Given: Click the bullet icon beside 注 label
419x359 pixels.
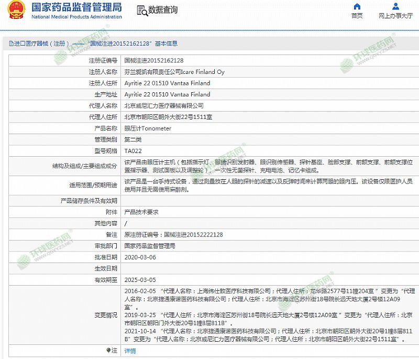Looking at the screenshot, I should point(109,350).
